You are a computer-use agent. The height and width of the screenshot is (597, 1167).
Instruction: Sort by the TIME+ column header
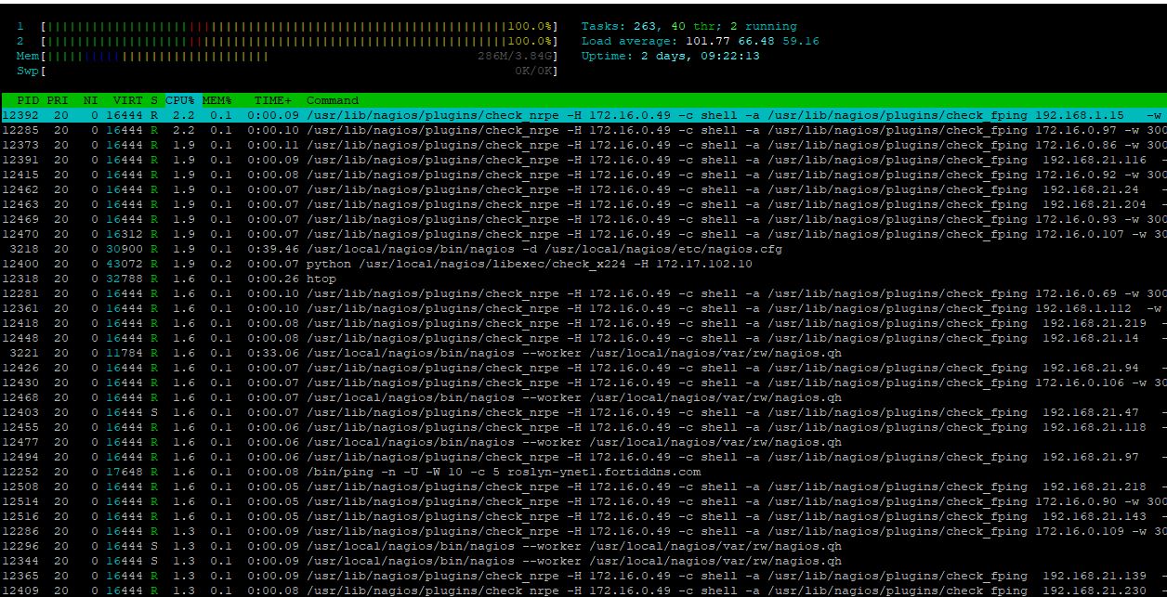coord(272,100)
